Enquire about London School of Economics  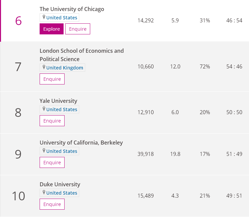click(52, 79)
